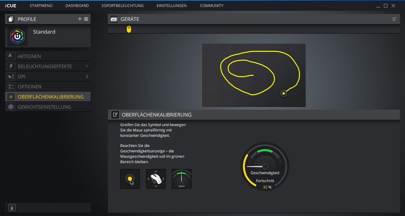This screenshot has width=405, height=216.
Task: Click the Aktionen 'A' icon
Action: tap(11, 56)
